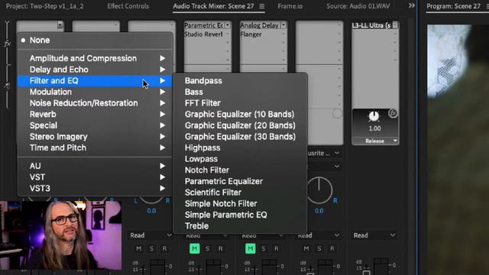Solo the track under the Parametric Eq column
Viewport: 489px width, 275px height.
(207, 248)
